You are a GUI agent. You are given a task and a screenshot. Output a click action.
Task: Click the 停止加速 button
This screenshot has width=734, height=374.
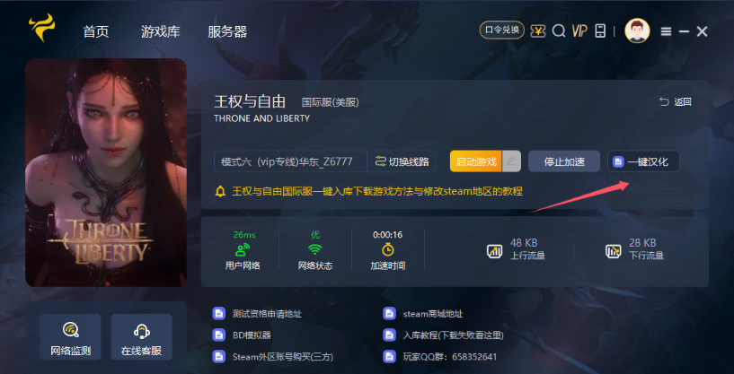(x=564, y=161)
